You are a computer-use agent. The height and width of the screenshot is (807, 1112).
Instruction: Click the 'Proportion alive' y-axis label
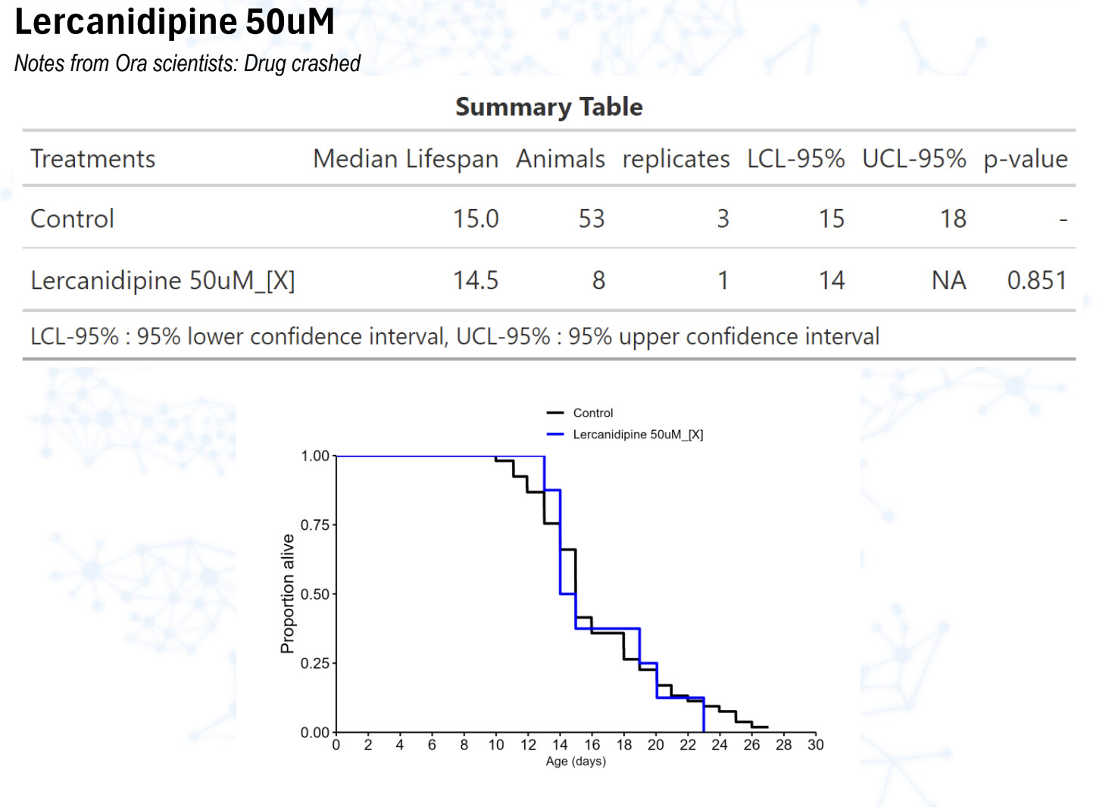click(x=287, y=594)
